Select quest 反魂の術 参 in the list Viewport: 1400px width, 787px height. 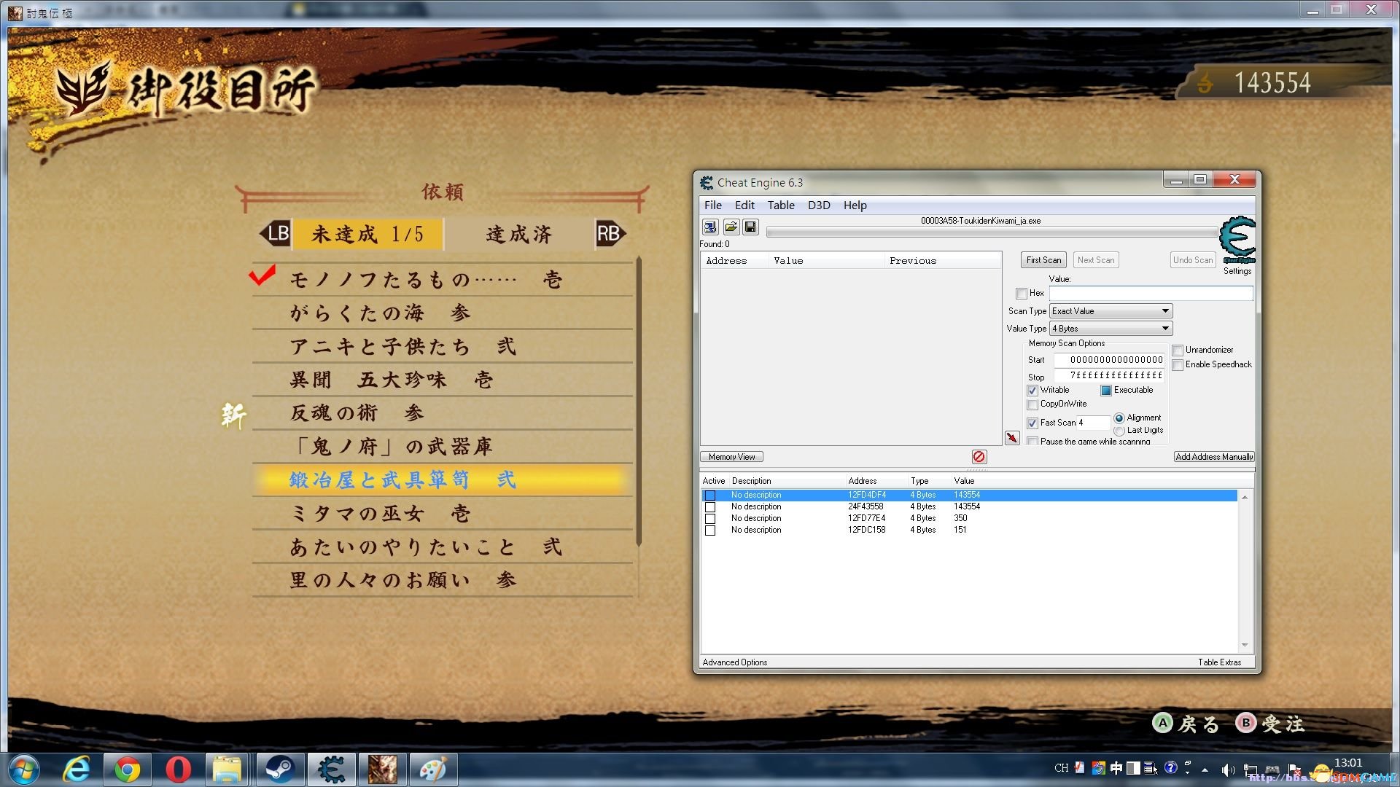(x=443, y=413)
